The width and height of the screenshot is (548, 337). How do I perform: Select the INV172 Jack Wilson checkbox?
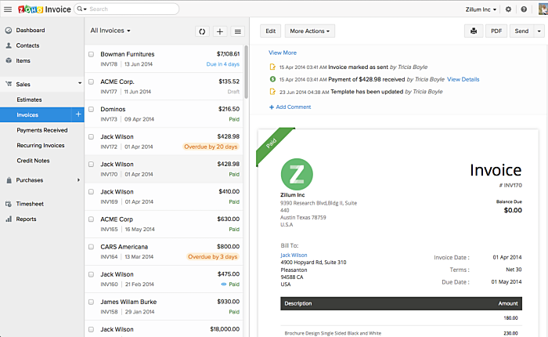click(x=92, y=137)
